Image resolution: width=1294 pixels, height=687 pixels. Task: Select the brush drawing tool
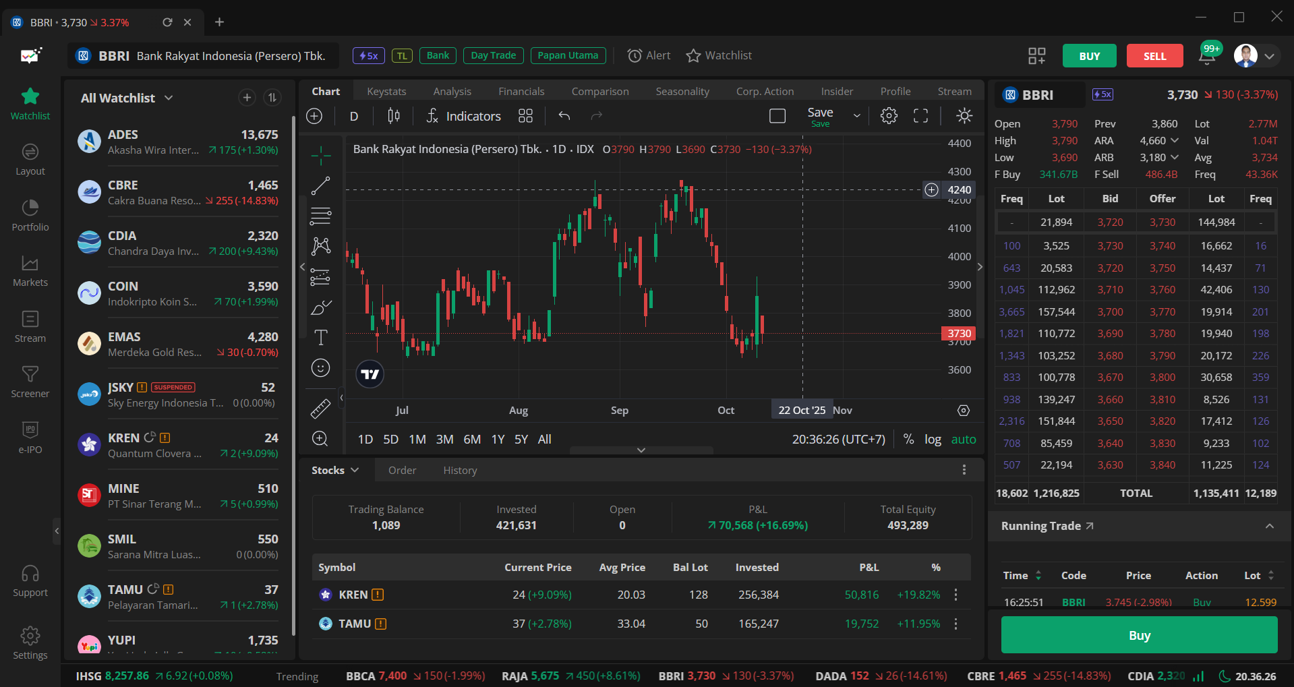[x=320, y=307]
